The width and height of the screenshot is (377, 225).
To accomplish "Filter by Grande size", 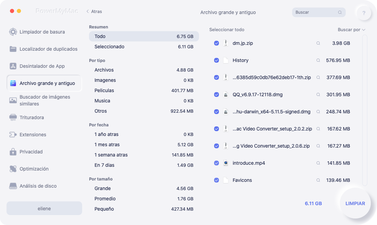I will pos(144,189).
